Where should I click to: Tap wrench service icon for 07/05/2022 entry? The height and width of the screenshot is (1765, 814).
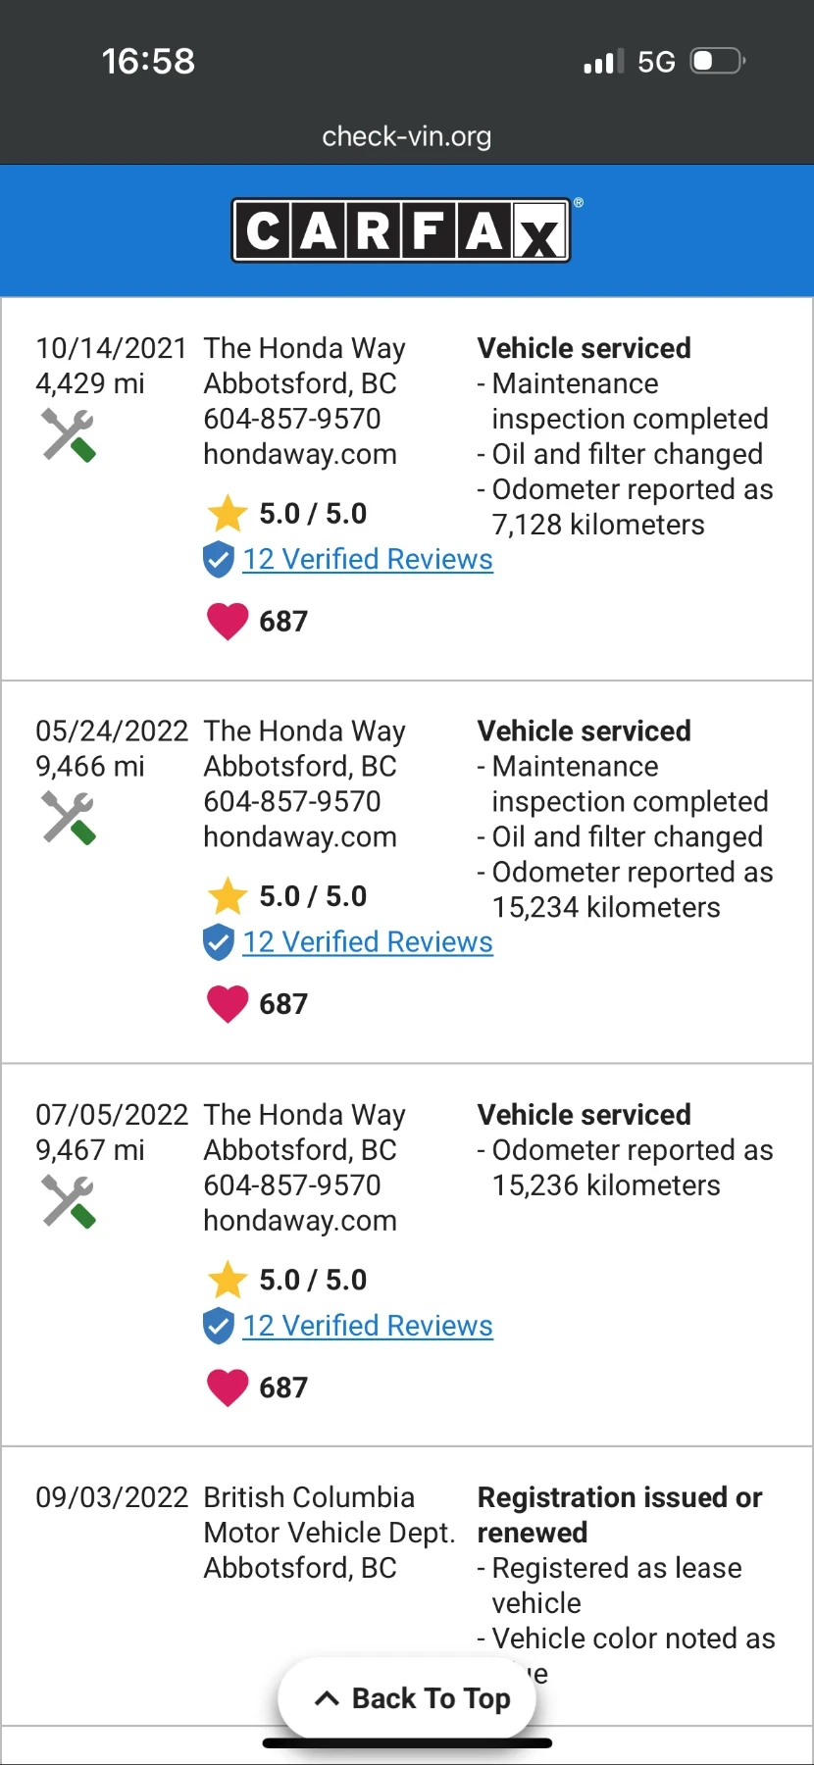pyautogui.click(x=69, y=1200)
